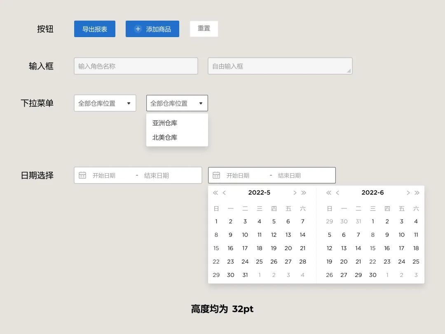The height and width of the screenshot is (334, 445).
Task: Click calendar icon in active date range picker
Action: [216, 175]
